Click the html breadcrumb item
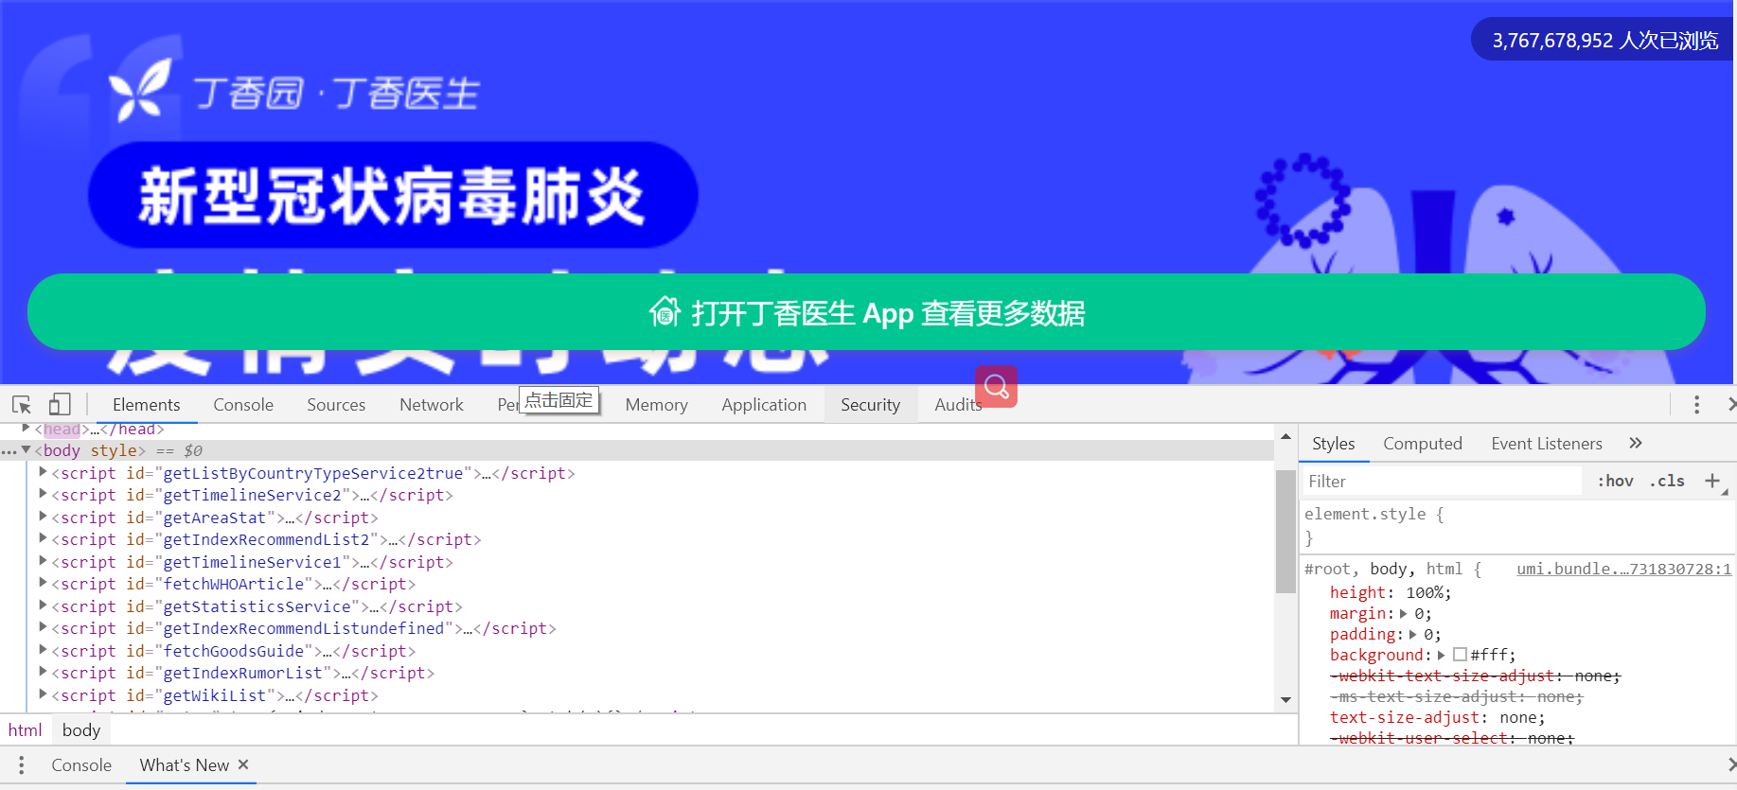 point(25,730)
